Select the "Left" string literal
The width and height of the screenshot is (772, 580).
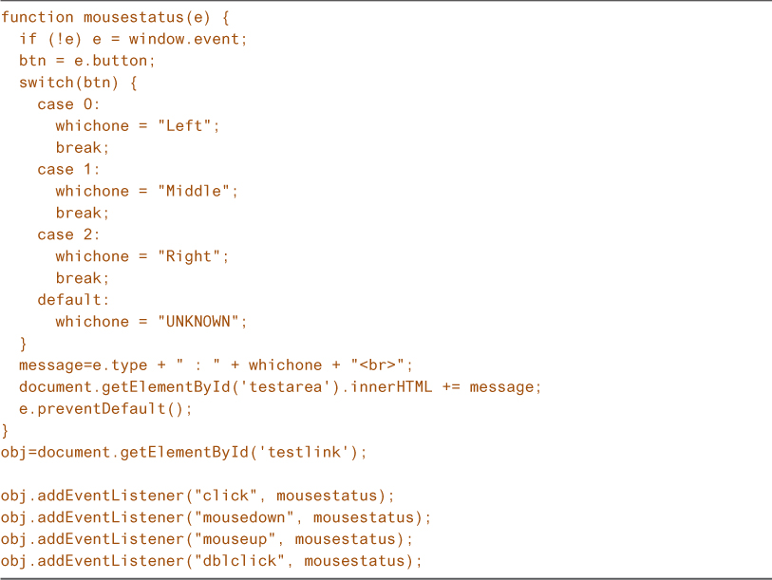click(x=188, y=126)
